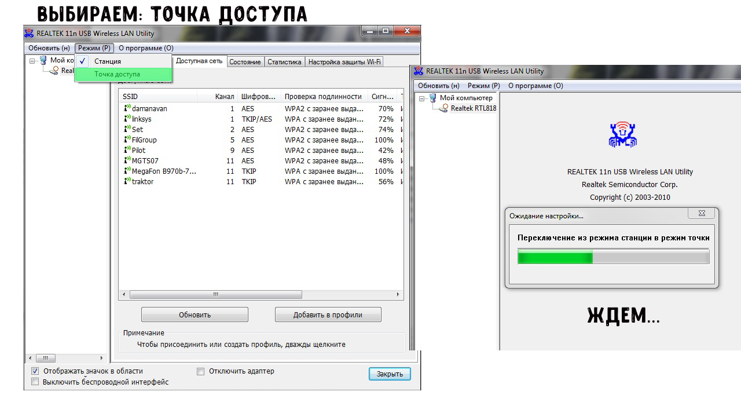The image size is (741, 417).
Task: Toggle 'Отображать значок в области' checkbox
Action: (35, 371)
